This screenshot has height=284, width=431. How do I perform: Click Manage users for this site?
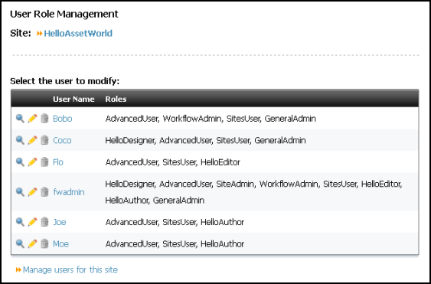click(70, 269)
